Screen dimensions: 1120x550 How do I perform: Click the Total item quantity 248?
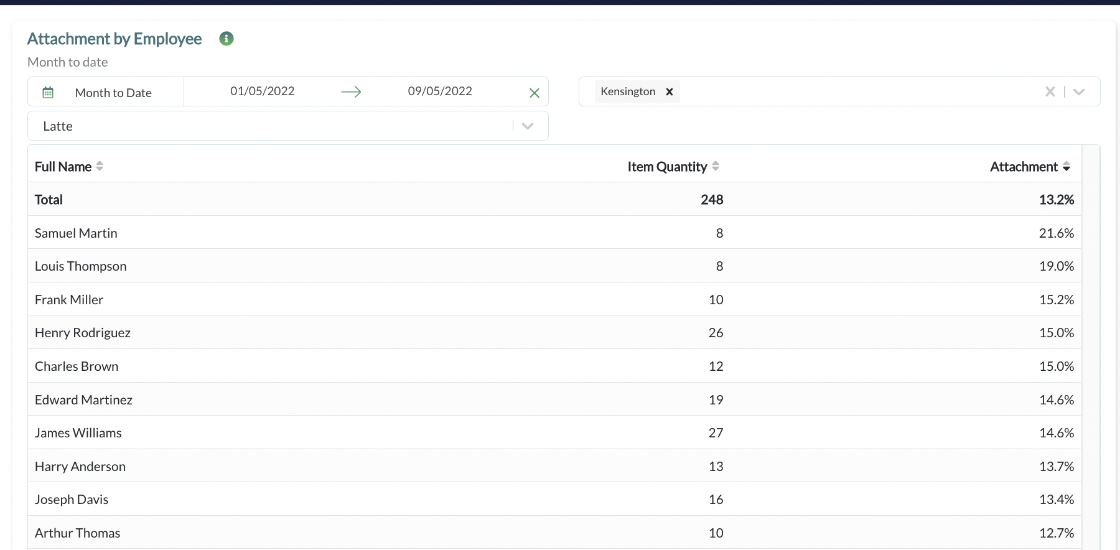[712, 200]
